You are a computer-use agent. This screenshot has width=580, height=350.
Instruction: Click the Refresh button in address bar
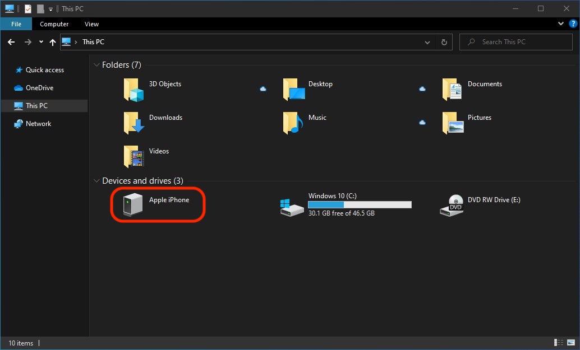point(444,42)
